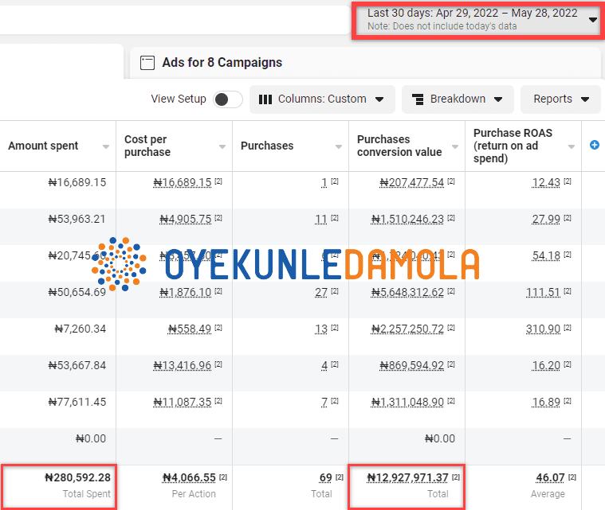This screenshot has height=510, width=605.
Task: Click average ROAS 46.07
Action: 551,477
